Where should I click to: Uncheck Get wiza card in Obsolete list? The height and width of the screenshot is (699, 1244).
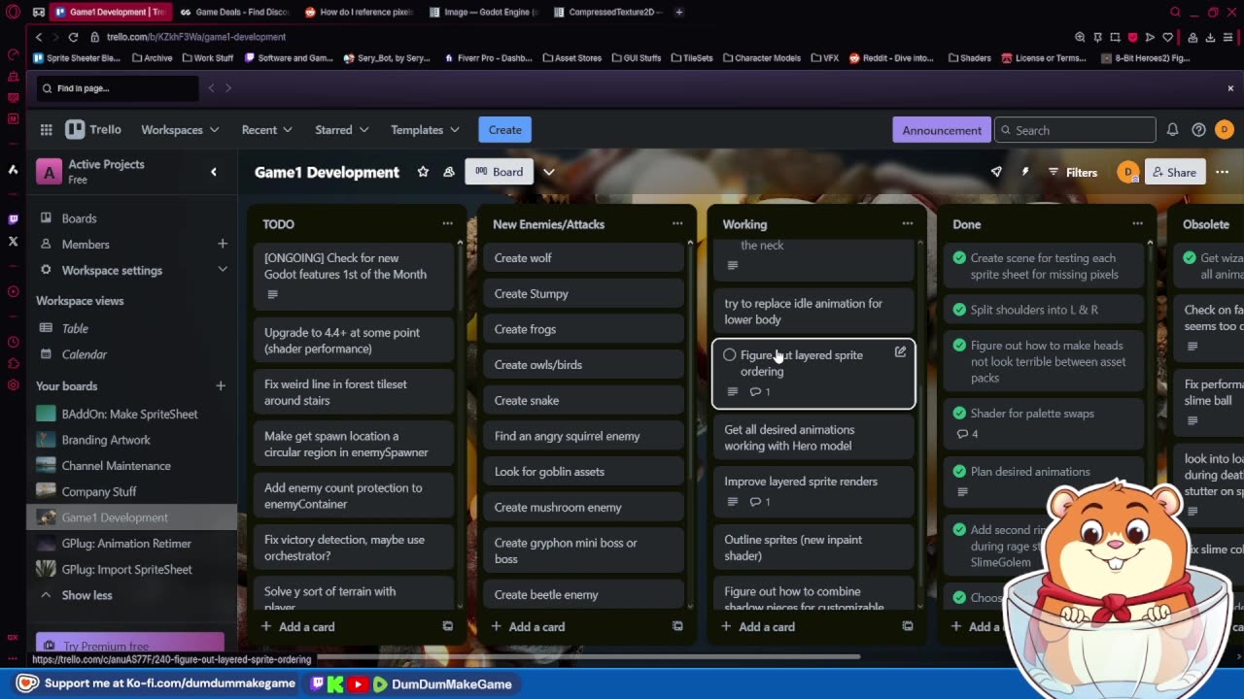point(1190,258)
